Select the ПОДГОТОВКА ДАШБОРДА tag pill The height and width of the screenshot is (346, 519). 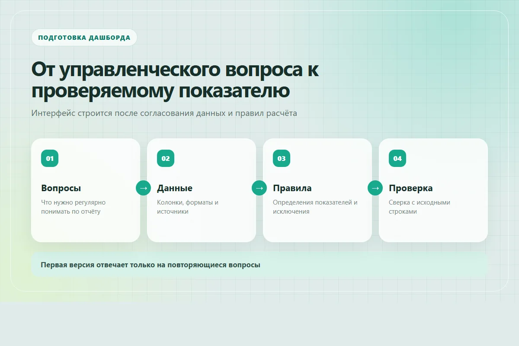84,38
